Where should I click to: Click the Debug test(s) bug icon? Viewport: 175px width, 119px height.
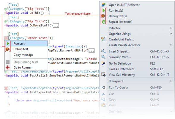point(103,16)
